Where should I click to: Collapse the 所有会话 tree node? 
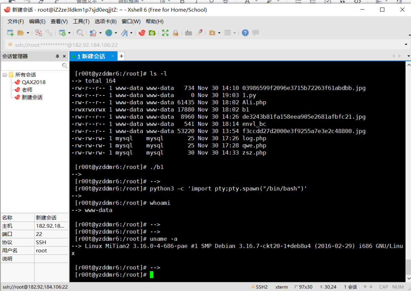tap(5, 75)
